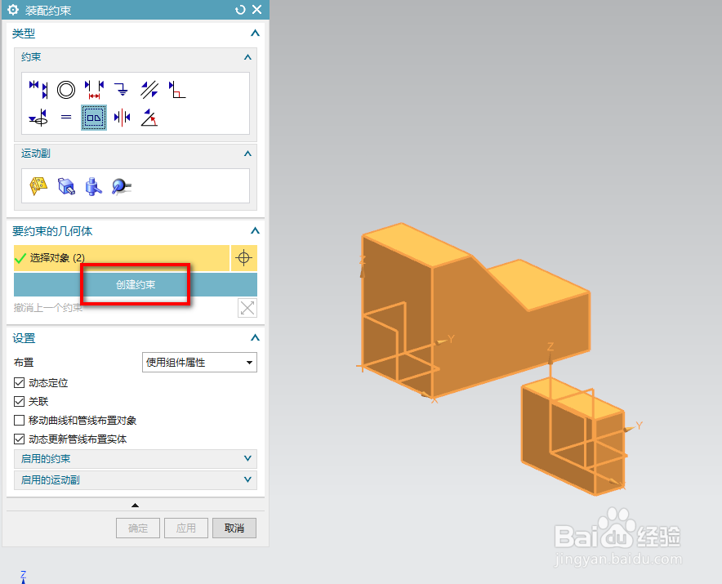
Task: Collapse the 设置 section
Action: coord(255,337)
